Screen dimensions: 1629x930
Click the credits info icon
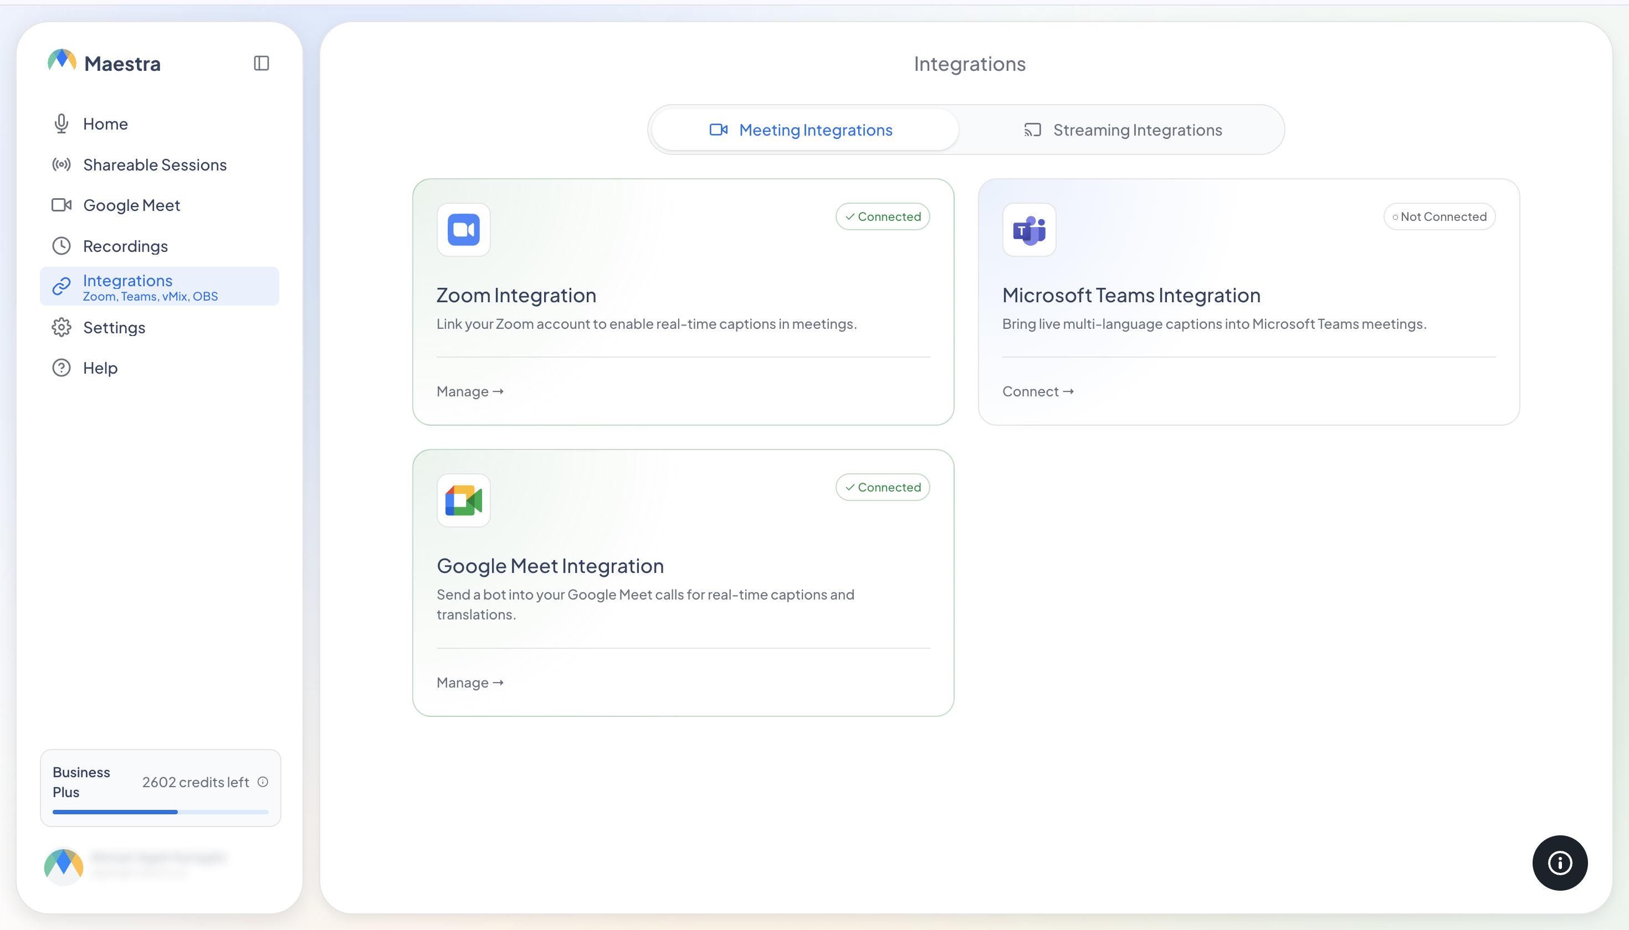point(263,782)
